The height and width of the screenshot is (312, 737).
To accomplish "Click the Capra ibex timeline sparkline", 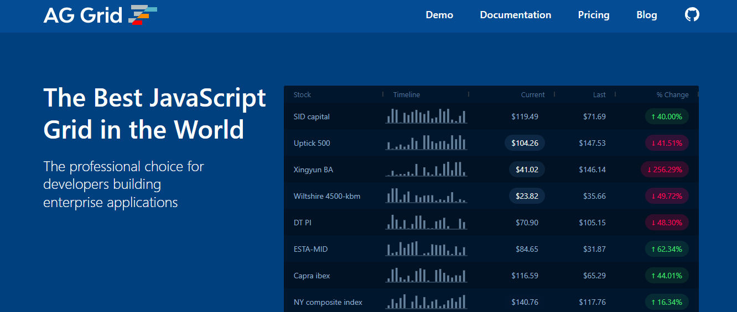I will tap(426, 275).
